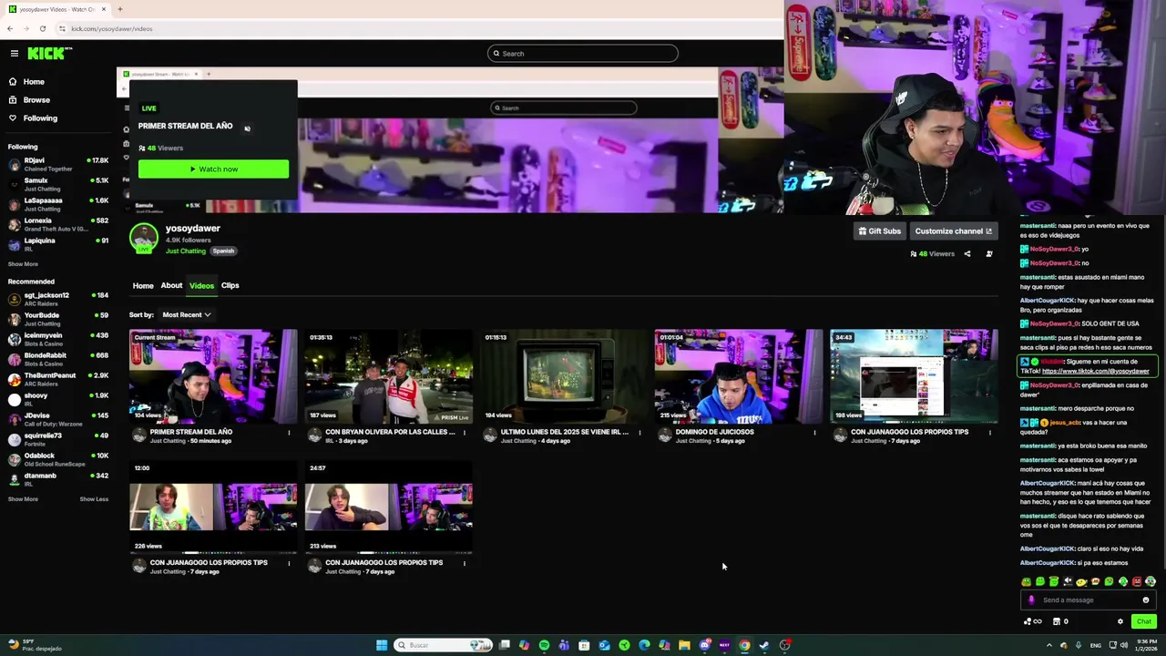Viewport: 1166px width, 656px height.
Task: Open emoji picker in chat input
Action: click(x=1146, y=600)
